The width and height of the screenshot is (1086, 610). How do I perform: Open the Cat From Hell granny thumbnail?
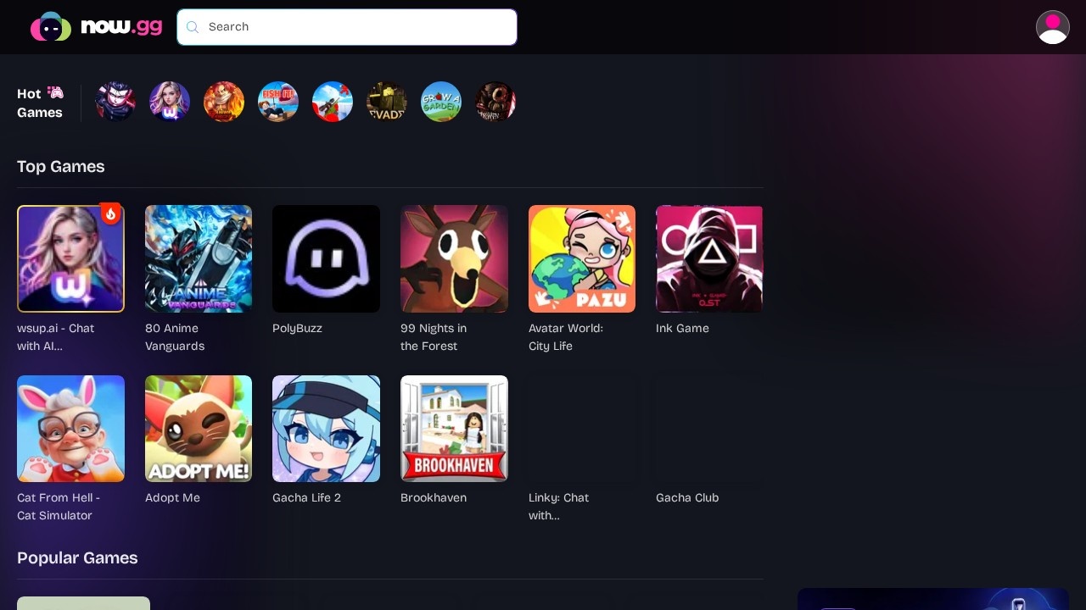[70, 429]
